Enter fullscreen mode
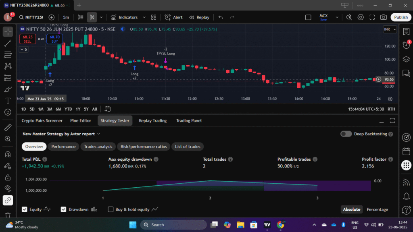The image size is (413, 232). pos(372,17)
